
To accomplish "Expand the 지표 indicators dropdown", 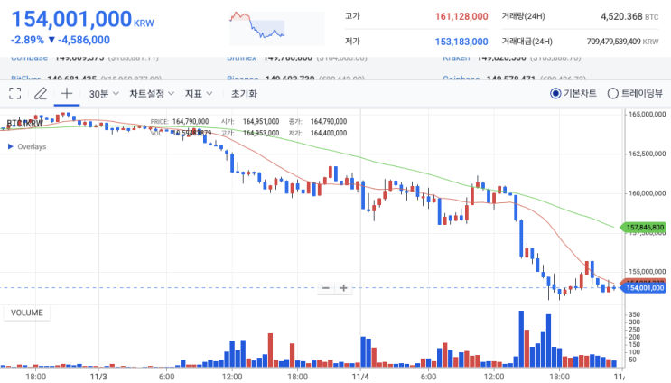I will (199, 94).
